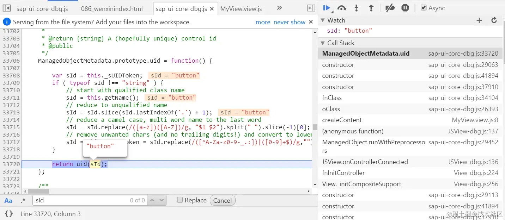The image size is (505, 220).
Task: Toggle regular expression search
Action: (23, 201)
